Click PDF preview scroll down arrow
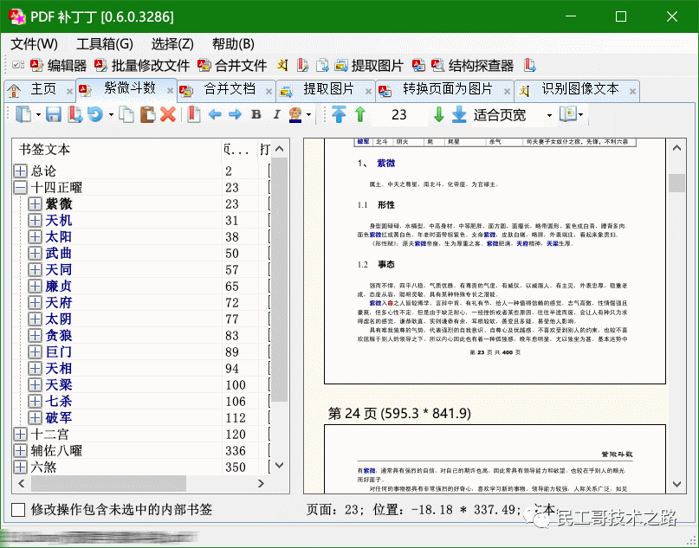 tap(676, 484)
